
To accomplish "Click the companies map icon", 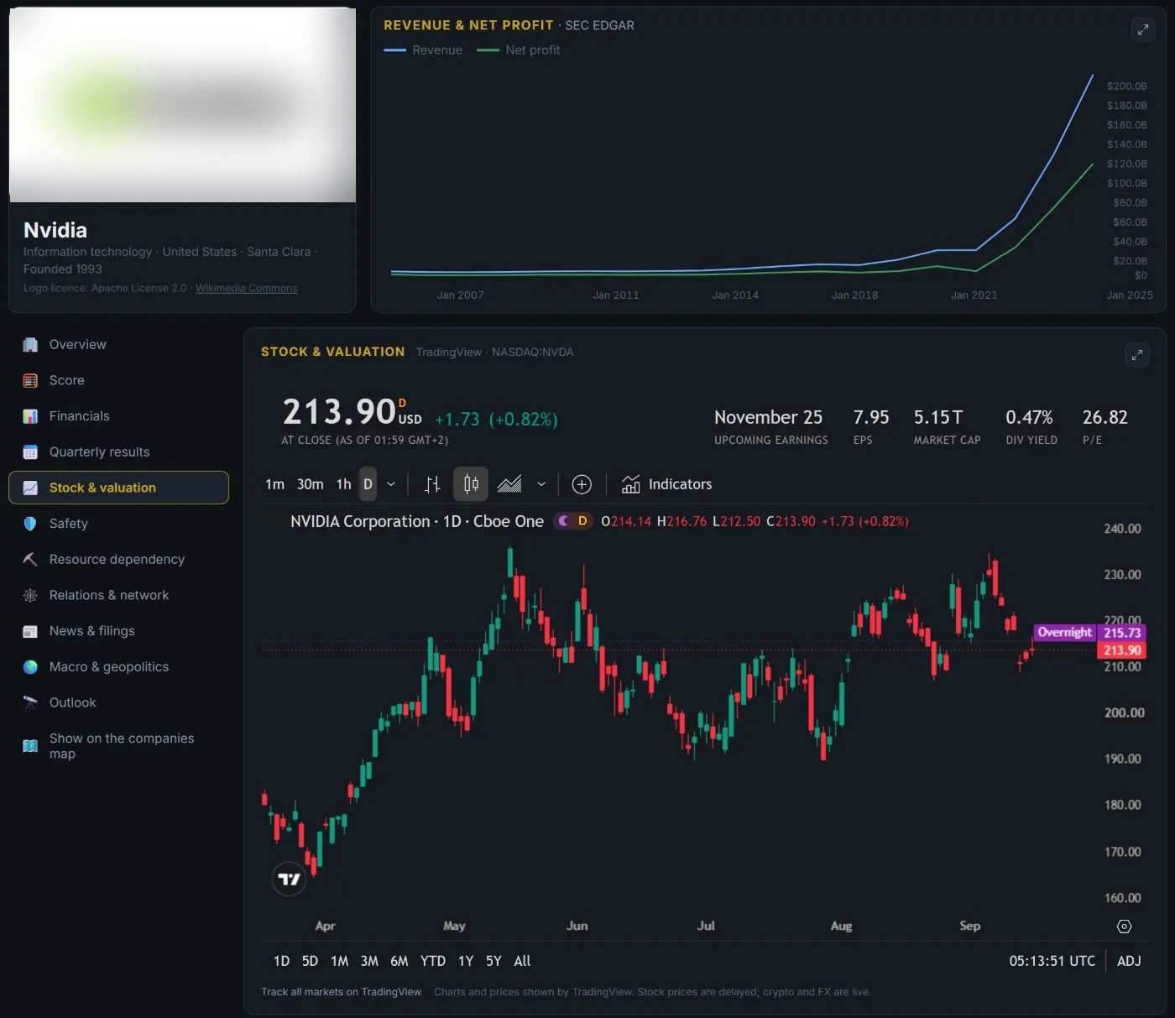I will pos(30,746).
